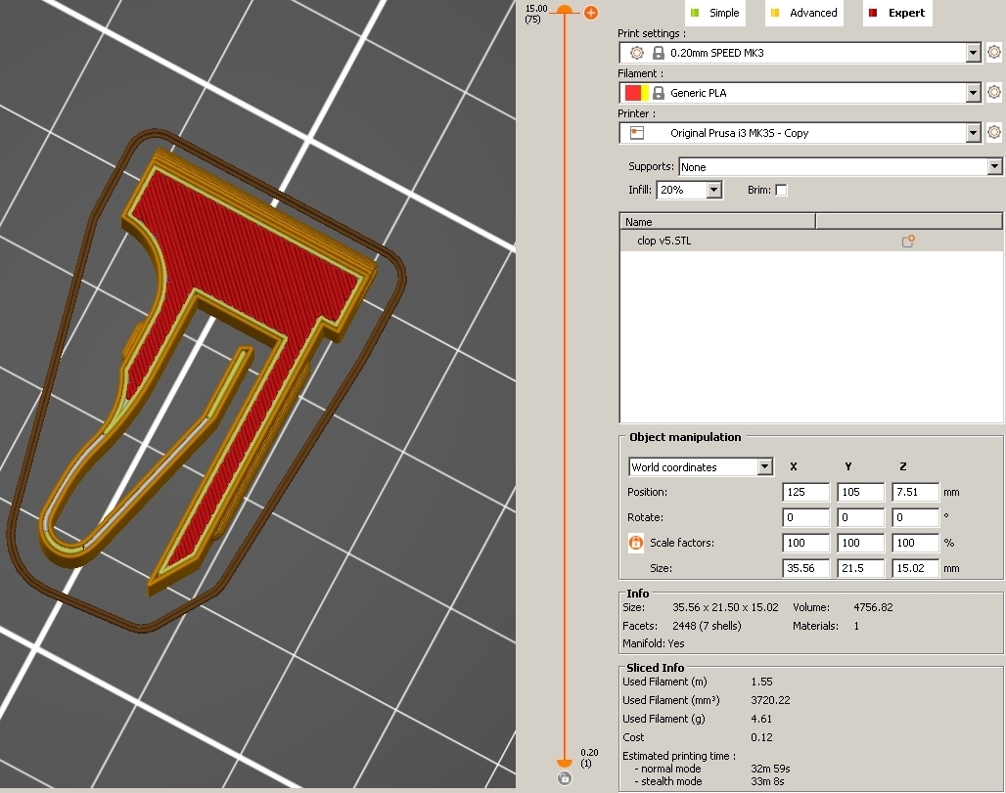The width and height of the screenshot is (1006, 793).
Task: Click the edit icon on clop v5.STL row
Action: [907, 241]
